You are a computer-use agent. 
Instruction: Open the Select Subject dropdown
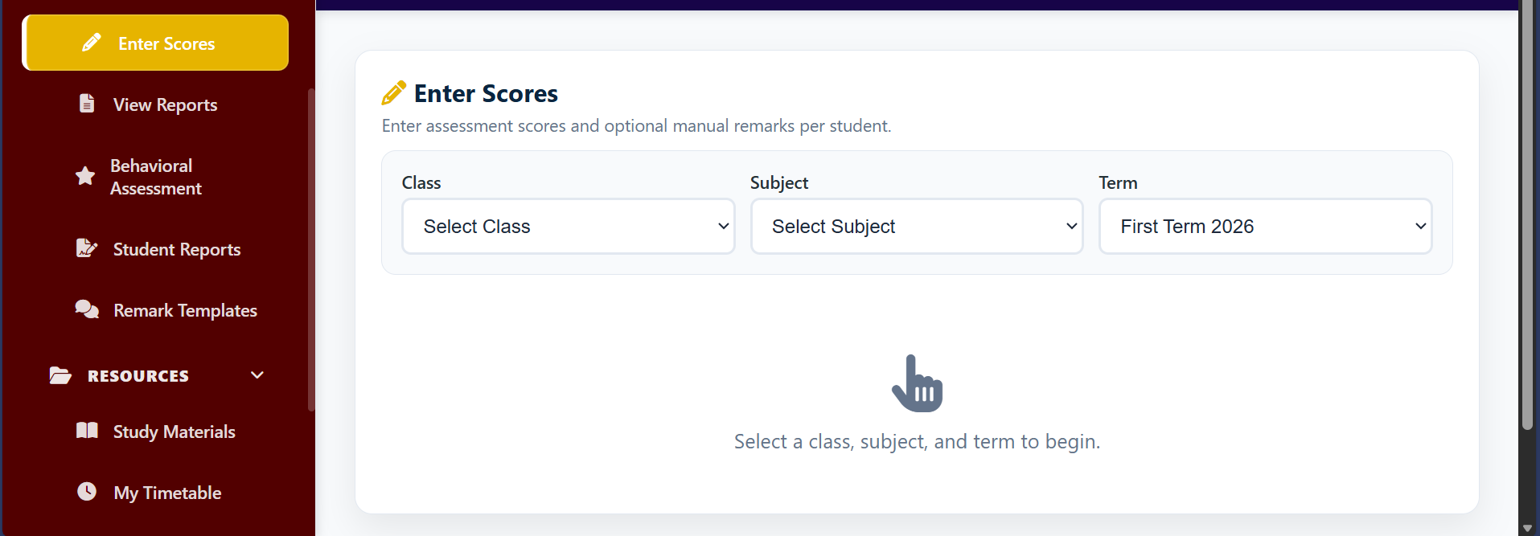(916, 227)
